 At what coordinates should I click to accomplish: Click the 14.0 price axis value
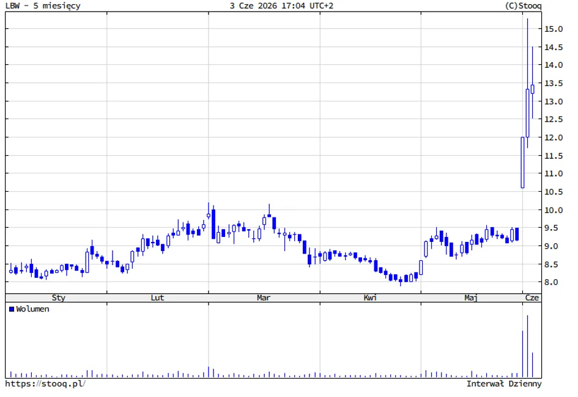[554, 65]
